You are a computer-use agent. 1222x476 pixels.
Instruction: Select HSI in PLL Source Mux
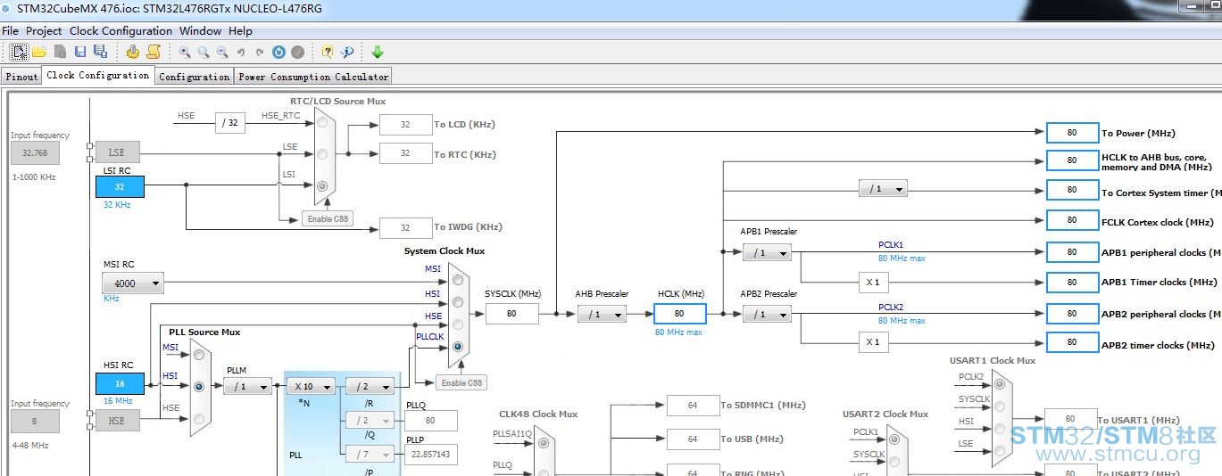(199, 386)
